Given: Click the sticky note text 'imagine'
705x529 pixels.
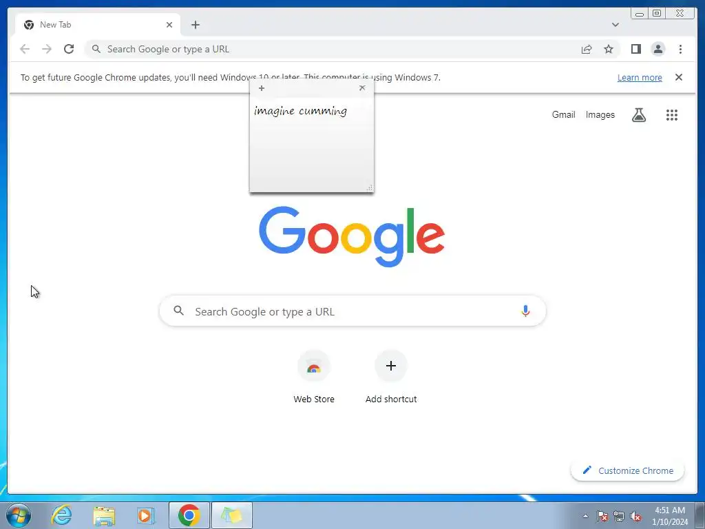Looking at the screenshot, I should [274, 111].
